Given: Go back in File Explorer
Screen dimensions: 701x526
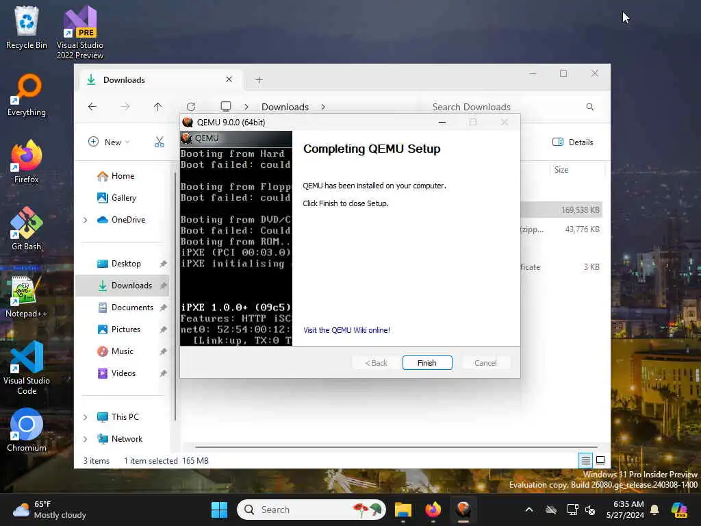Looking at the screenshot, I should coord(92,106).
